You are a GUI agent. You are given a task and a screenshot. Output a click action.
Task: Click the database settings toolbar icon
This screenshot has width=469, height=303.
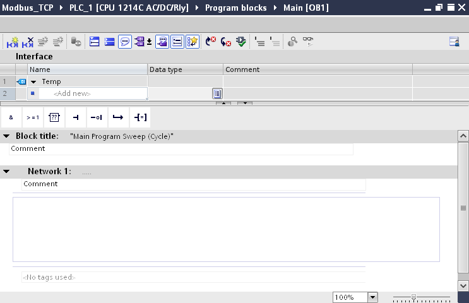(76, 42)
